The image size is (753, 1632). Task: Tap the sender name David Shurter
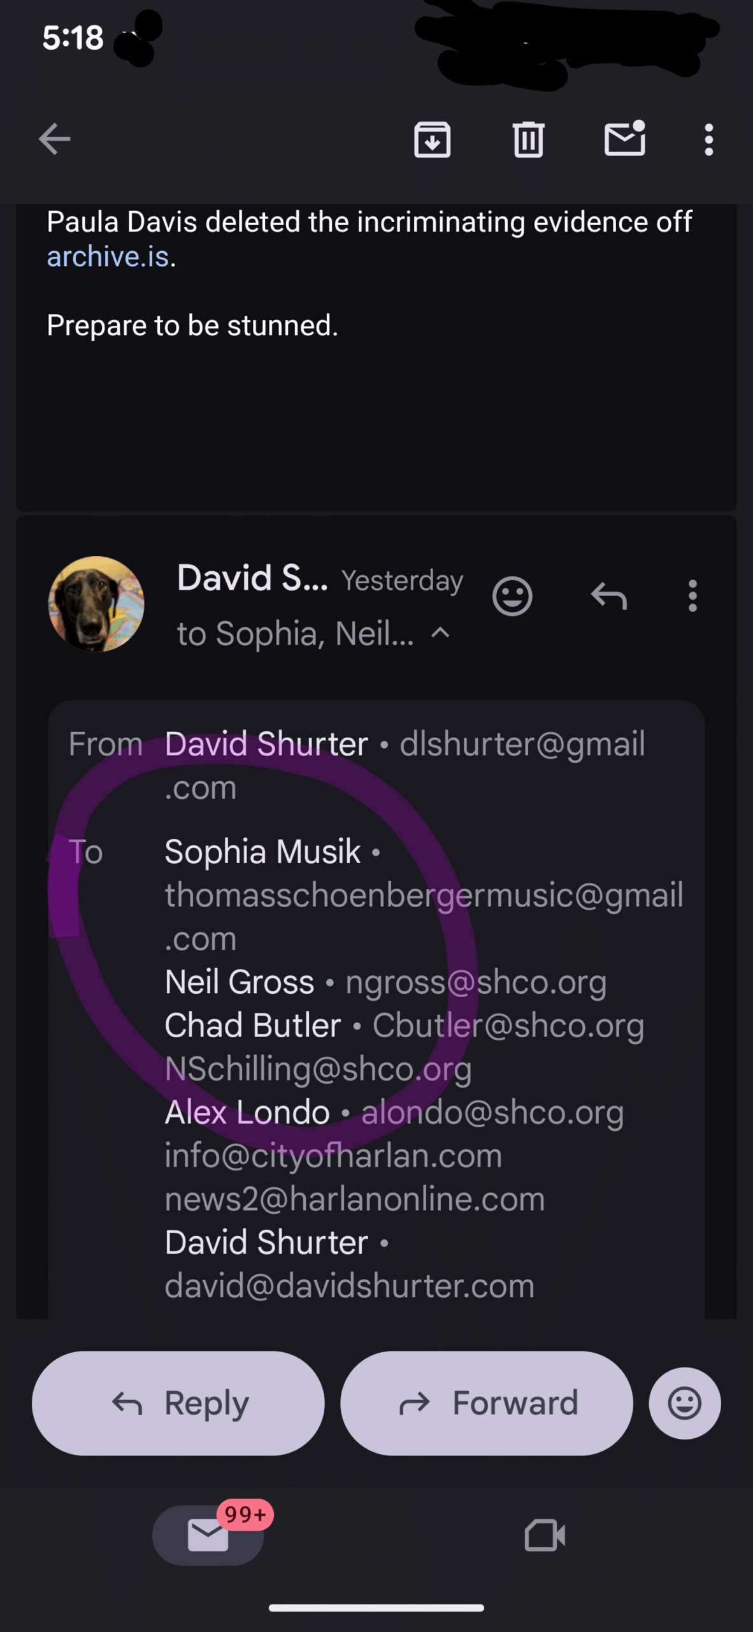click(x=266, y=744)
